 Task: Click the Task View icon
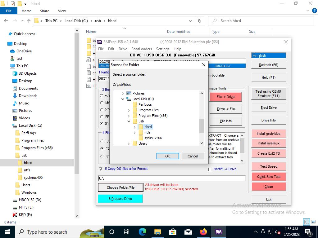[x=127, y=232]
